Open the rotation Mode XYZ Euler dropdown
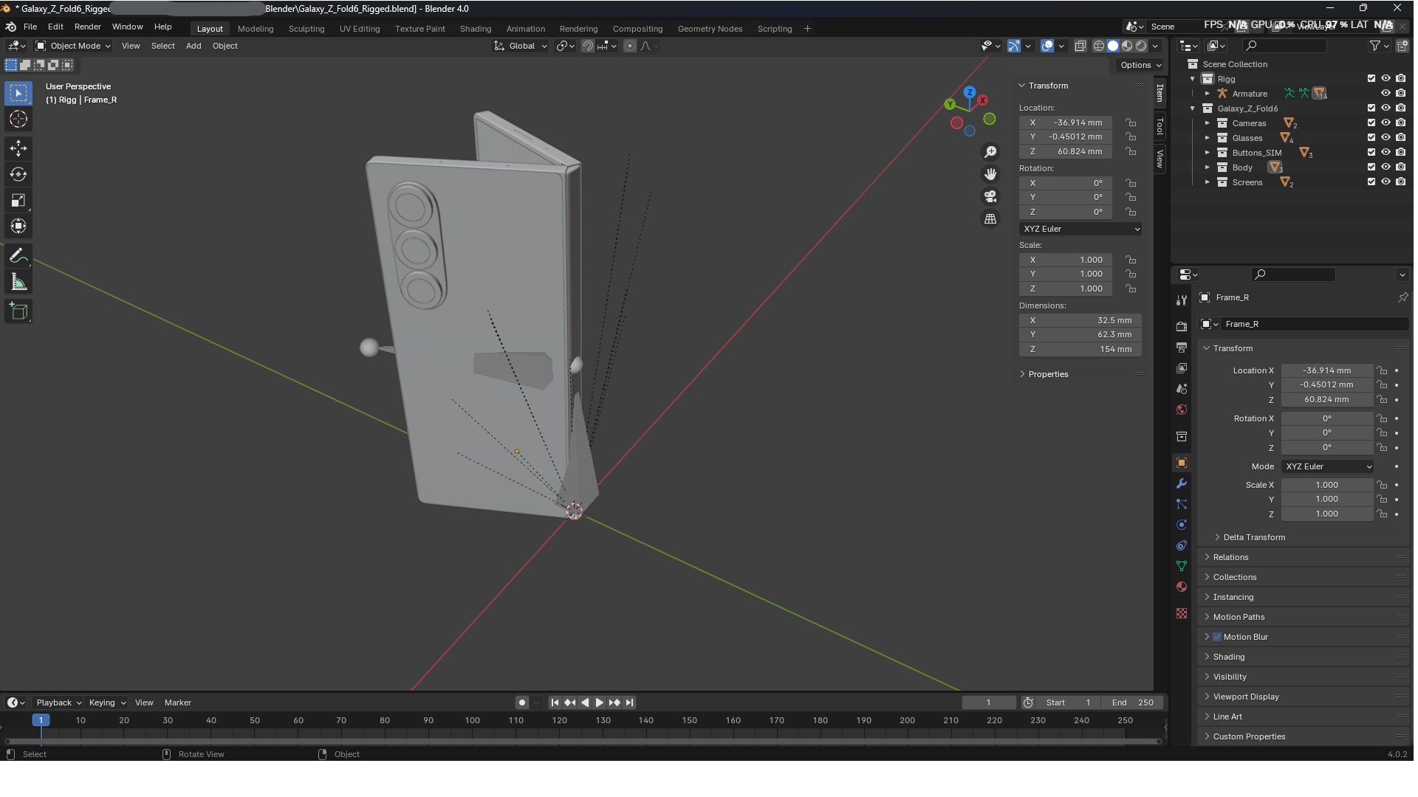 point(1327,466)
